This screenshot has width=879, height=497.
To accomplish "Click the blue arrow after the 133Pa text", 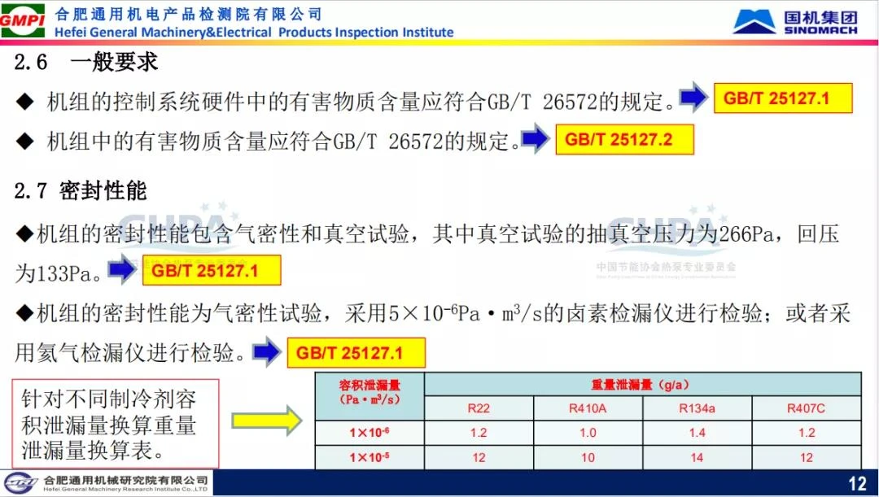I will tap(122, 271).
